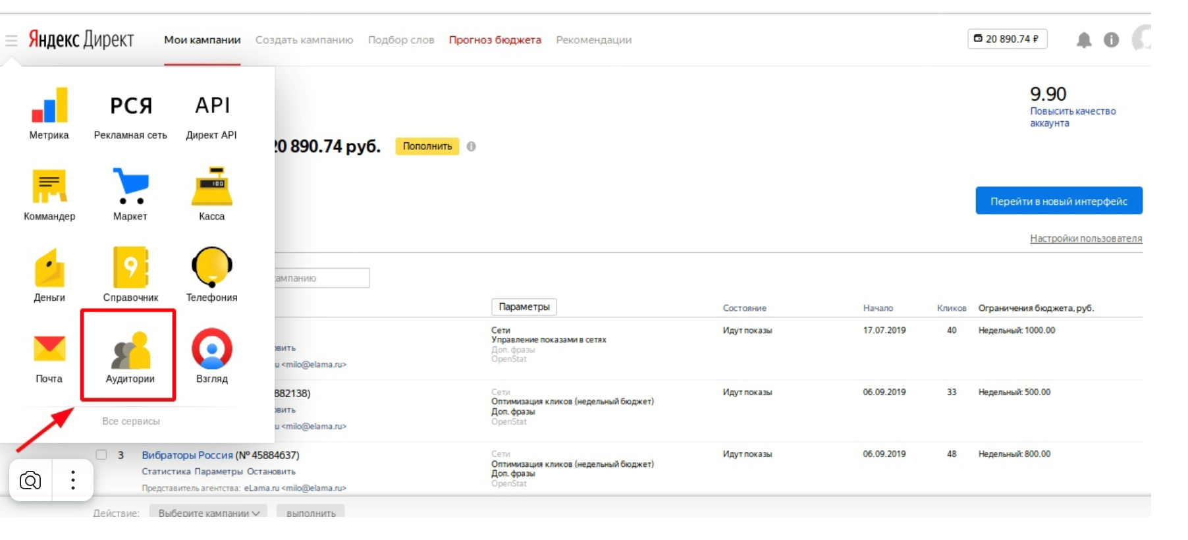Viewport: 1188px width, 540px height.
Task: Toggle the hamburger services menu
Action: [11, 41]
